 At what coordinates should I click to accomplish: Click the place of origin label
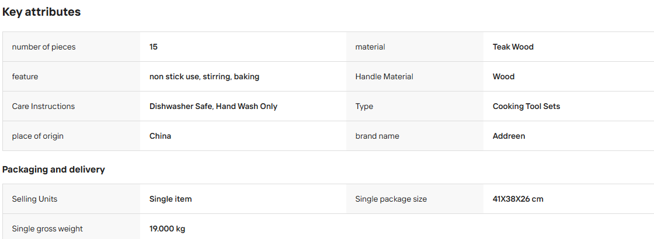pyautogui.click(x=37, y=136)
